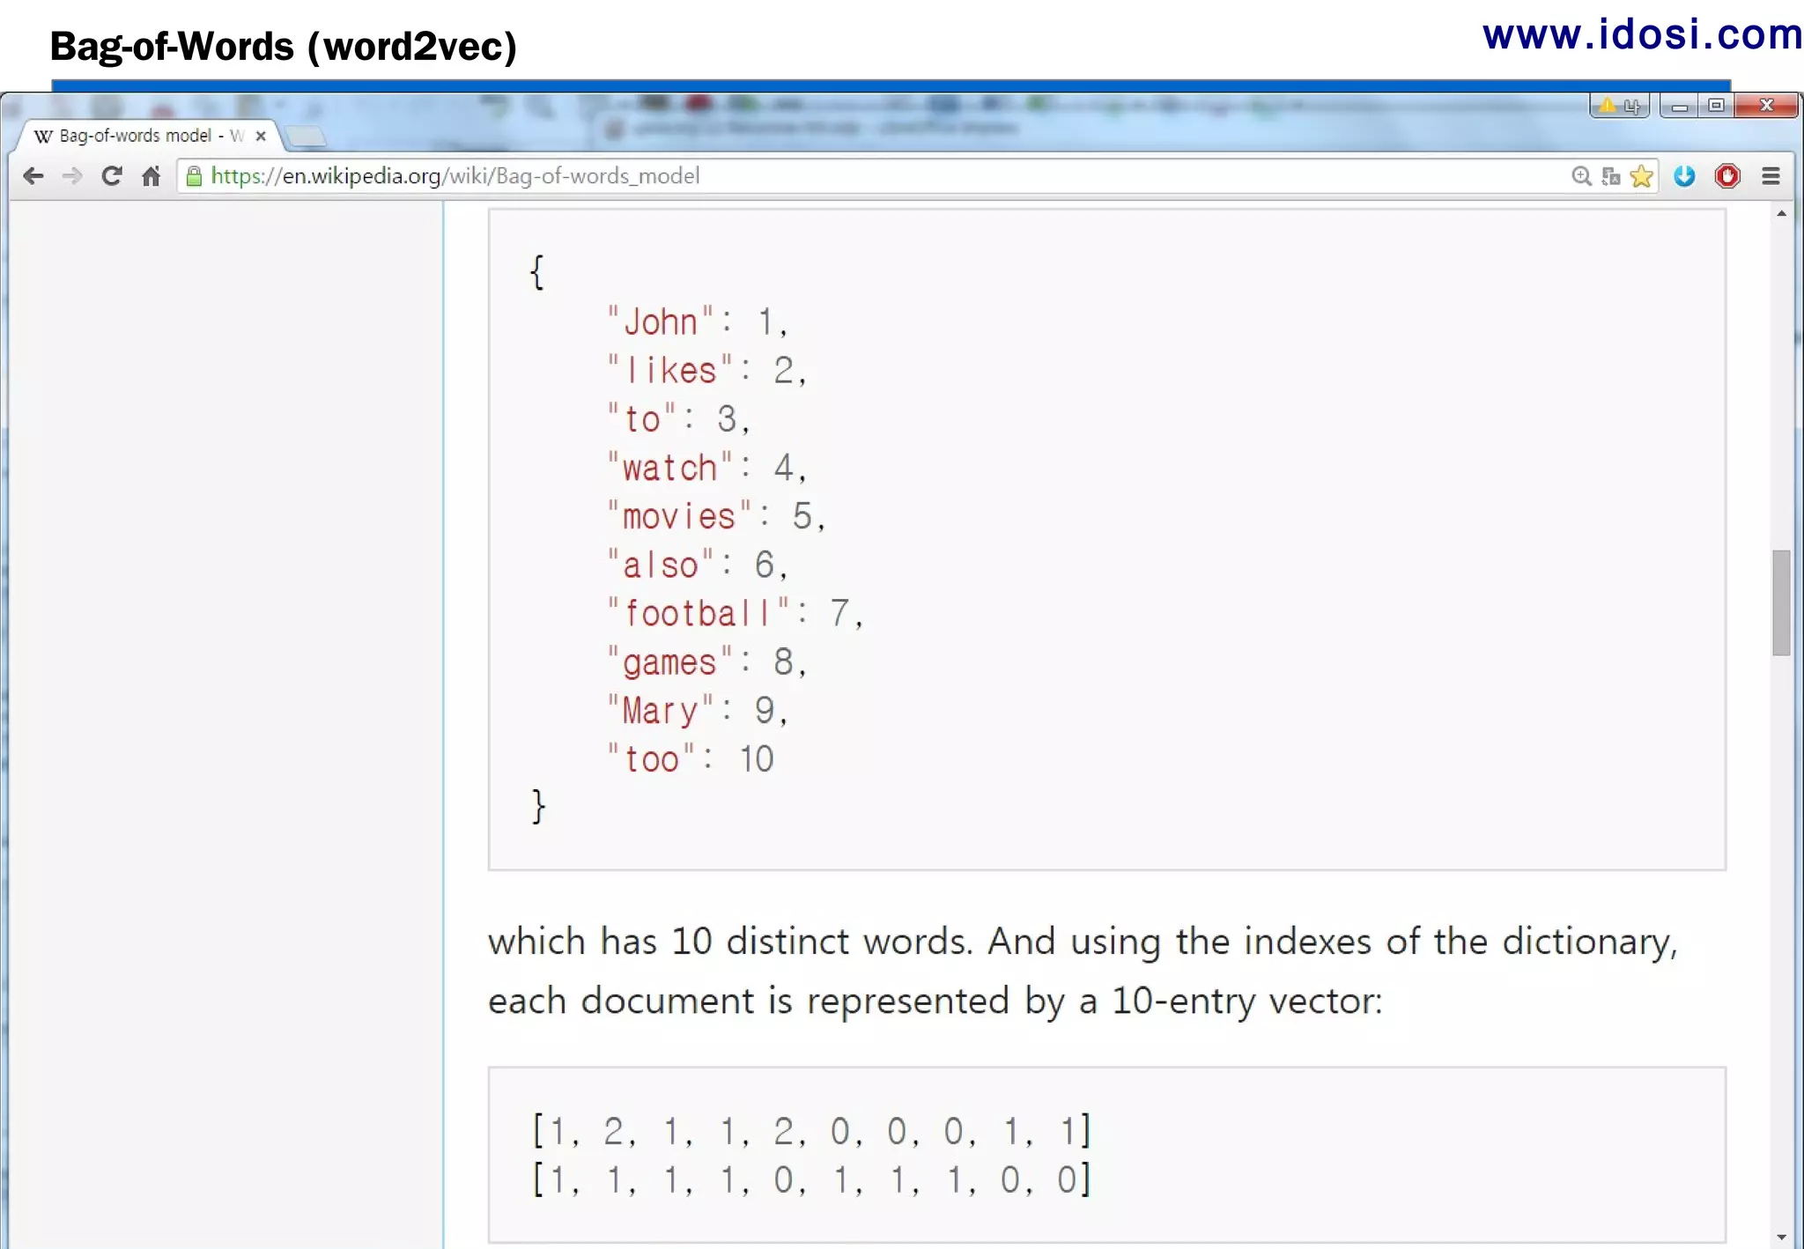Click the www.idosi.com text

tap(1642, 34)
